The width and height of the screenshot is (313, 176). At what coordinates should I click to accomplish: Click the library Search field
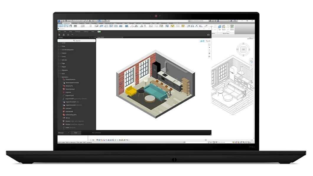pos(77,41)
